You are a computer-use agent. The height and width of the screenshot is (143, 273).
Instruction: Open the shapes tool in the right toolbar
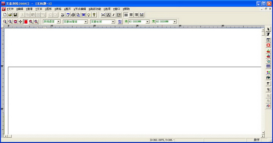point(268,61)
